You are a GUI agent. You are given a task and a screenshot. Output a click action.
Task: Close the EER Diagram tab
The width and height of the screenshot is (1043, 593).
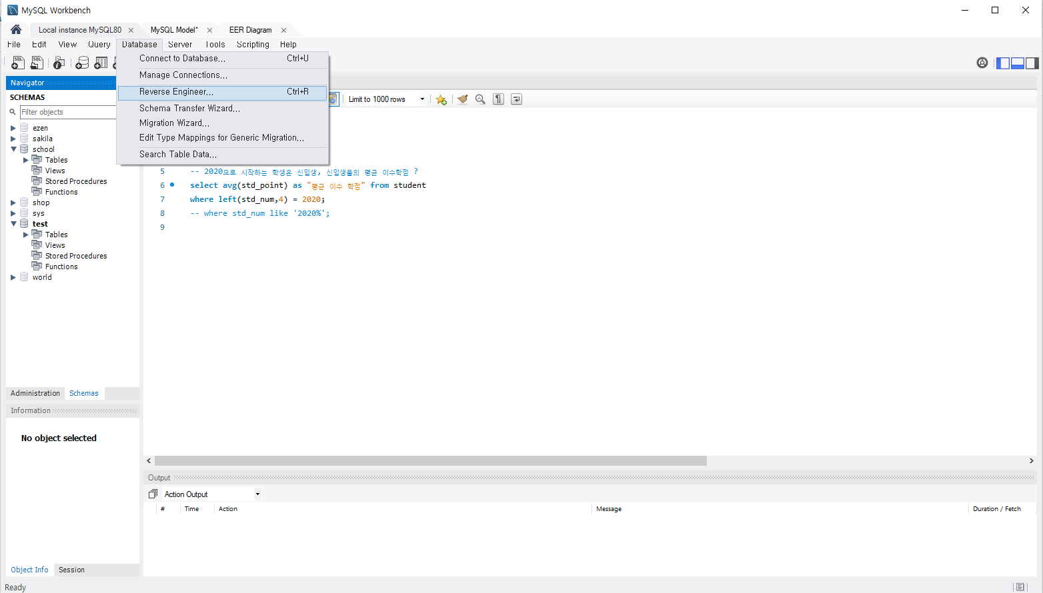pos(283,30)
